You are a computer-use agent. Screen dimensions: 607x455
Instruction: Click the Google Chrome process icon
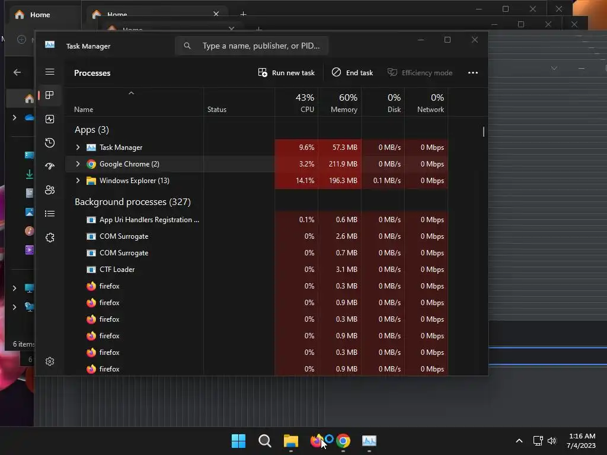click(x=91, y=164)
